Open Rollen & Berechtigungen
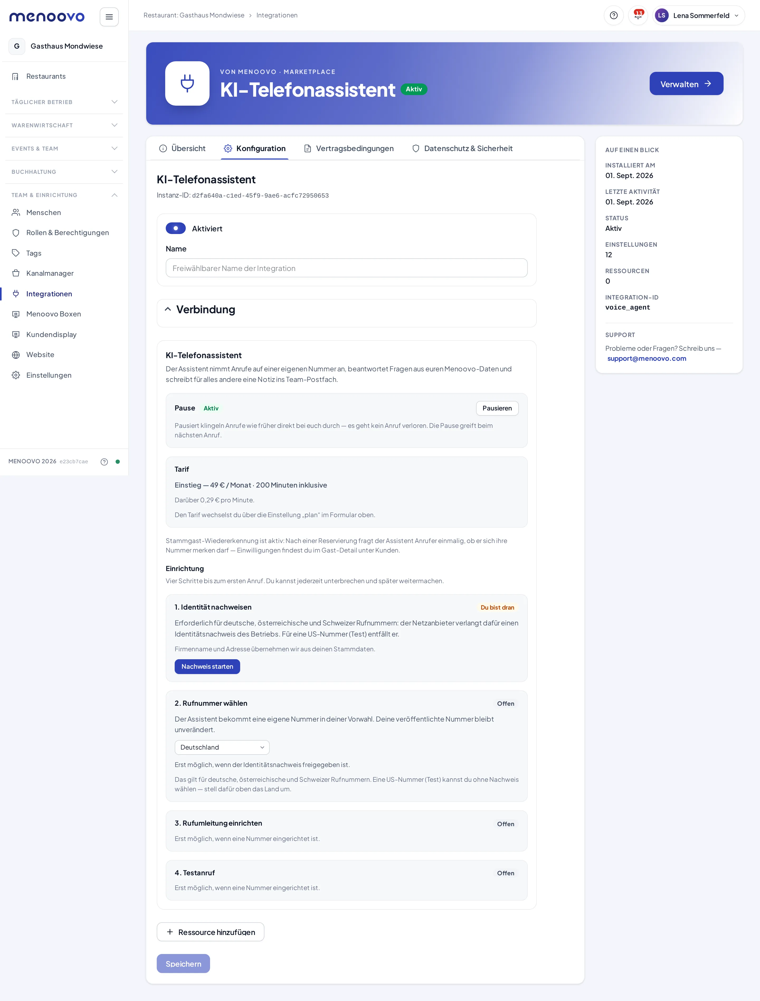Viewport: 760px width, 1001px height. point(64,233)
